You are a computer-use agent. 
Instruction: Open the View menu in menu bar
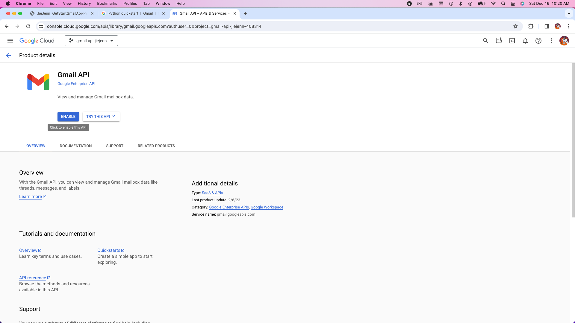67,4
